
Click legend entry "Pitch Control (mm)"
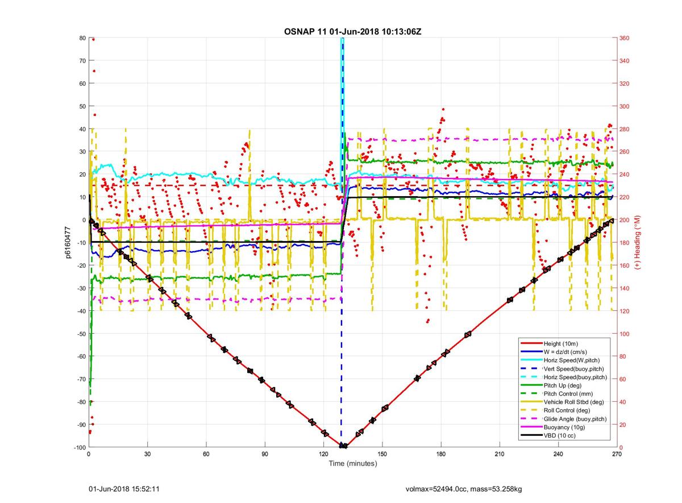(x=569, y=393)
